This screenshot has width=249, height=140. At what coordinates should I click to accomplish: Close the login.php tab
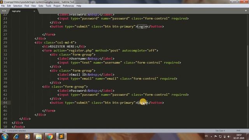pyautogui.click(x=34, y=11)
